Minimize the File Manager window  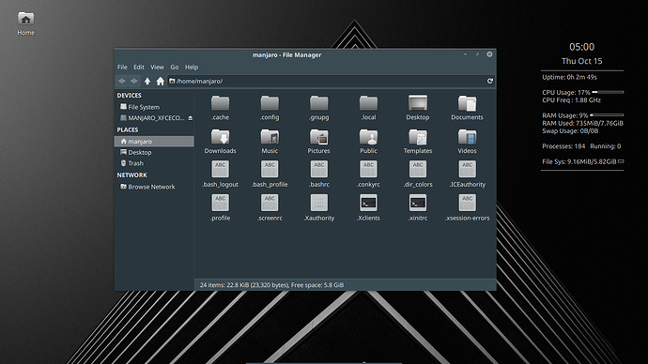(x=465, y=54)
